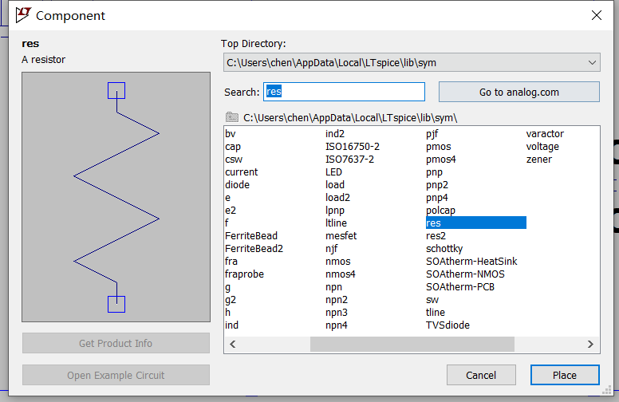Select the 'npn3' component
619x402 pixels.
pyautogui.click(x=337, y=313)
